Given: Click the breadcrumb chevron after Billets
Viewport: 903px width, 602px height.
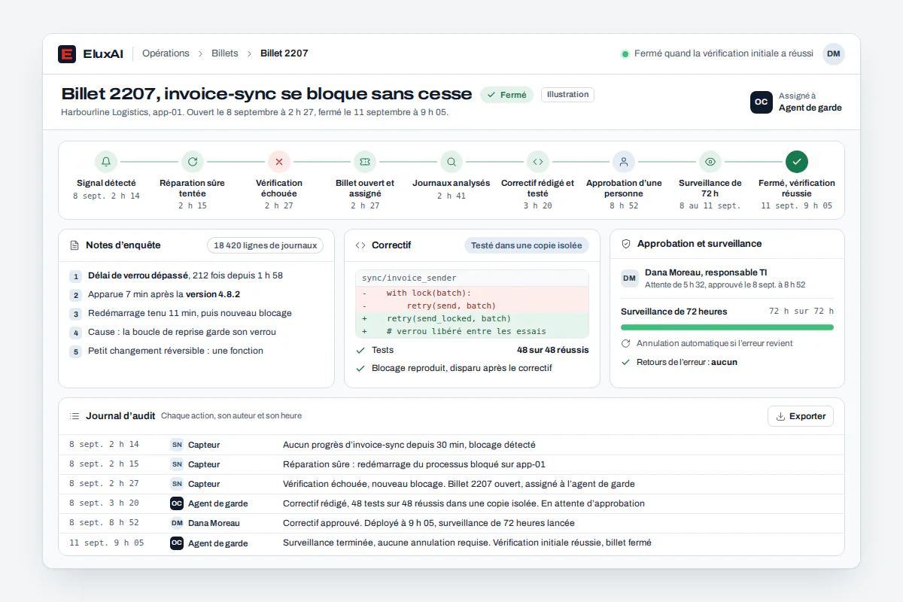Looking at the screenshot, I should (249, 54).
